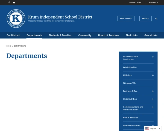164x131 pixels.
Task: Click the Employment button
Action: [126, 19]
